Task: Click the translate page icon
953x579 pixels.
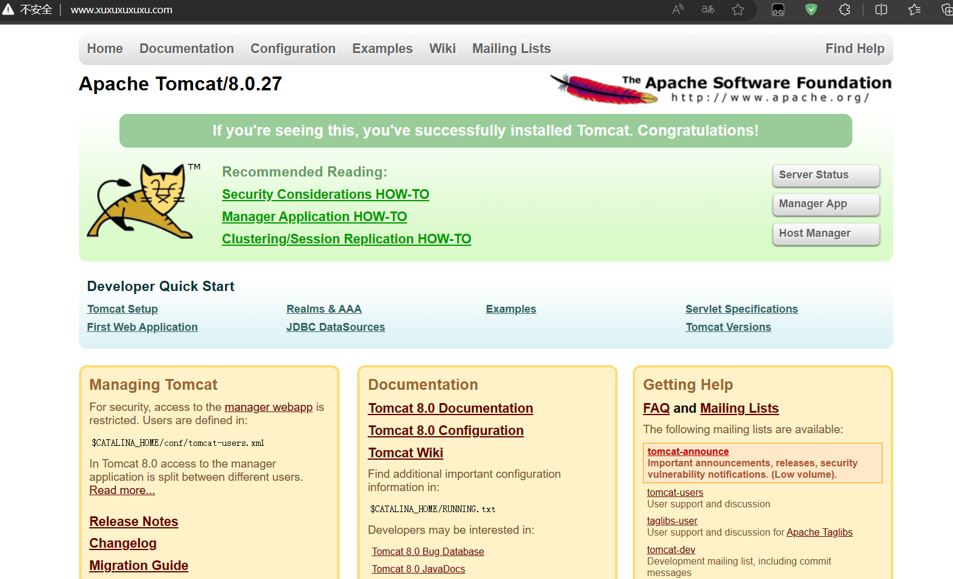Action: pos(708,10)
